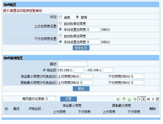Click the up arrow pagination icon
This screenshot has height=124, width=163.
124,99
